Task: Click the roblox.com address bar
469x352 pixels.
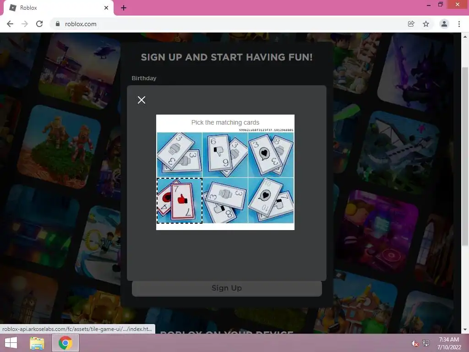Action: pyautogui.click(x=230, y=24)
